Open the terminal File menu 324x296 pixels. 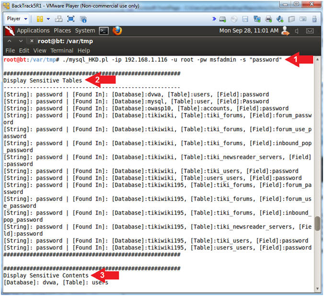tap(10, 51)
